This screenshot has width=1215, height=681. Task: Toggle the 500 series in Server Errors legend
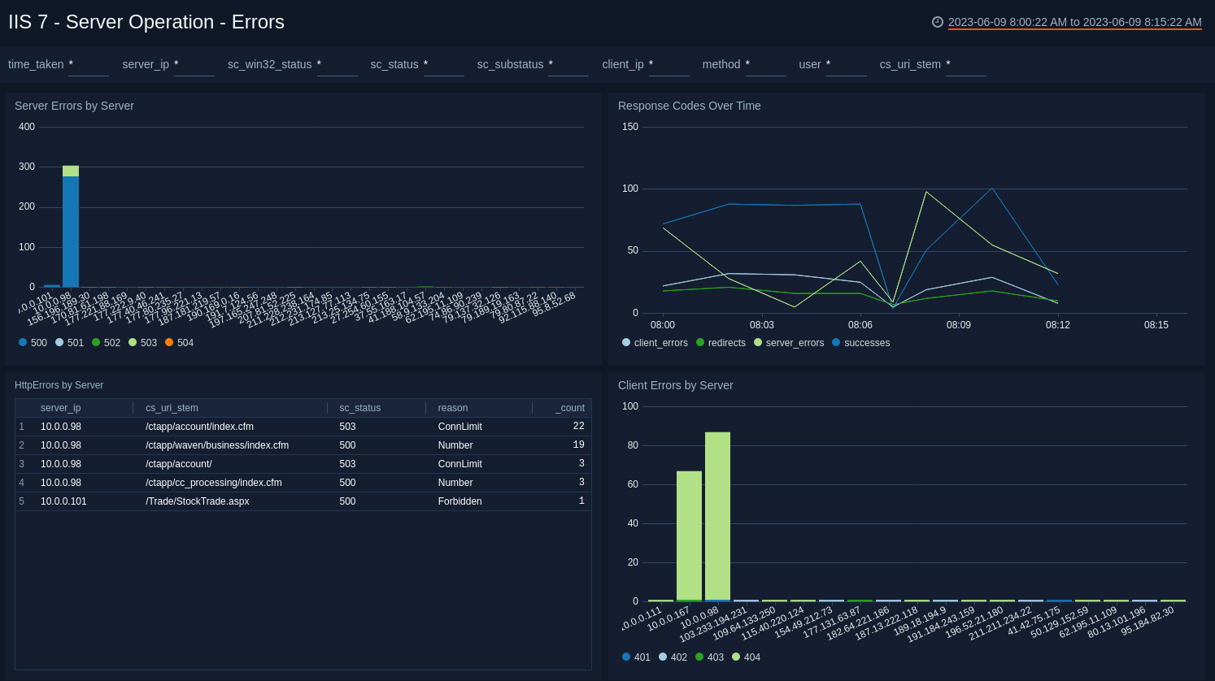click(33, 343)
